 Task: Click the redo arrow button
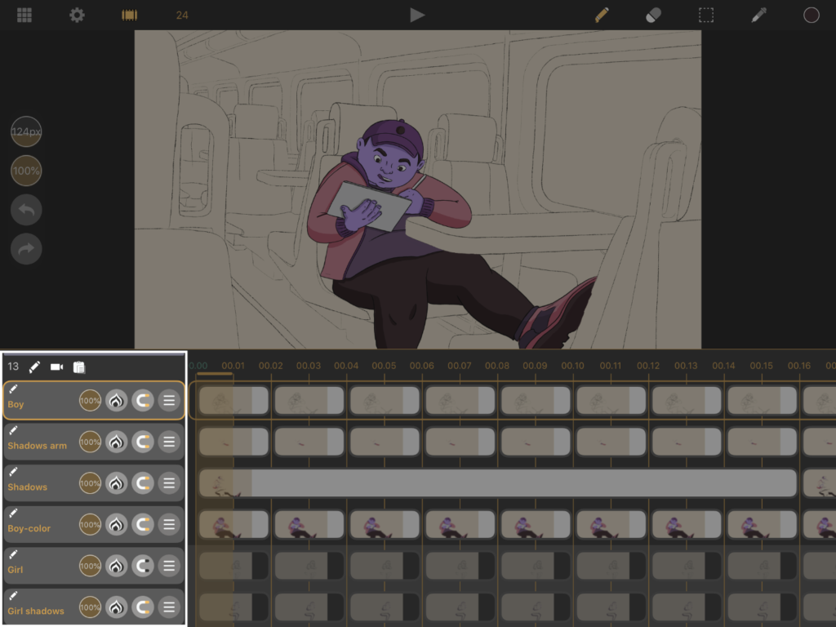26,249
